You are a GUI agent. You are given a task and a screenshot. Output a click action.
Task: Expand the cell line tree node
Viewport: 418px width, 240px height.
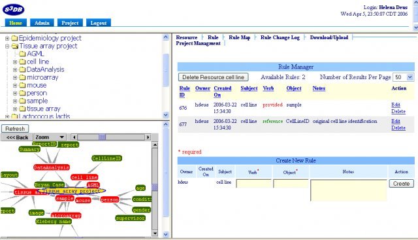(x=15, y=62)
